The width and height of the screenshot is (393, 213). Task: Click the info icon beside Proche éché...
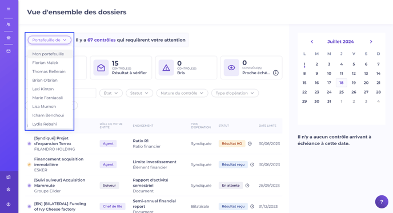click(276, 73)
